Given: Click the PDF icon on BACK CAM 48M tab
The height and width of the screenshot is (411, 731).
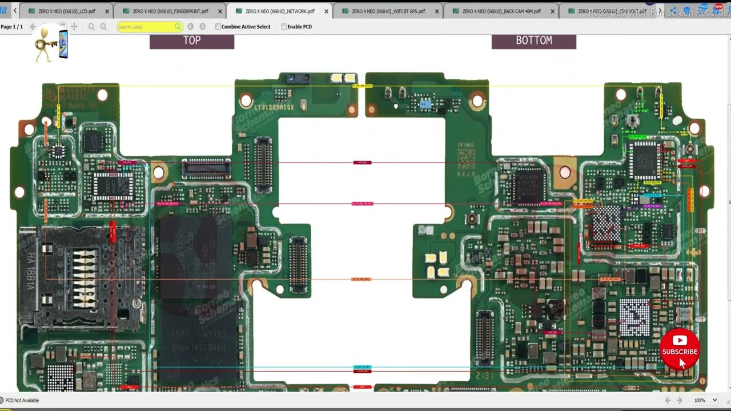Looking at the screenshot, I should tap(455, 11).
